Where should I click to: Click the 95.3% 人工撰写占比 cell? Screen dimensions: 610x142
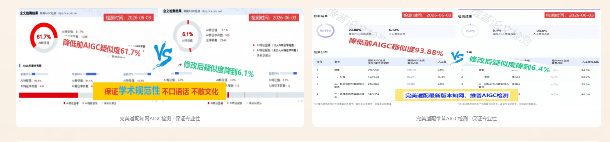coord(586,84)
